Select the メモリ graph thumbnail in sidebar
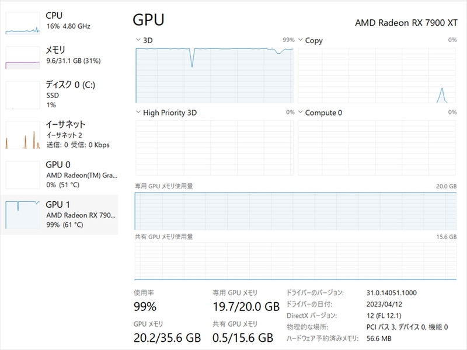 tap(22, 57)
